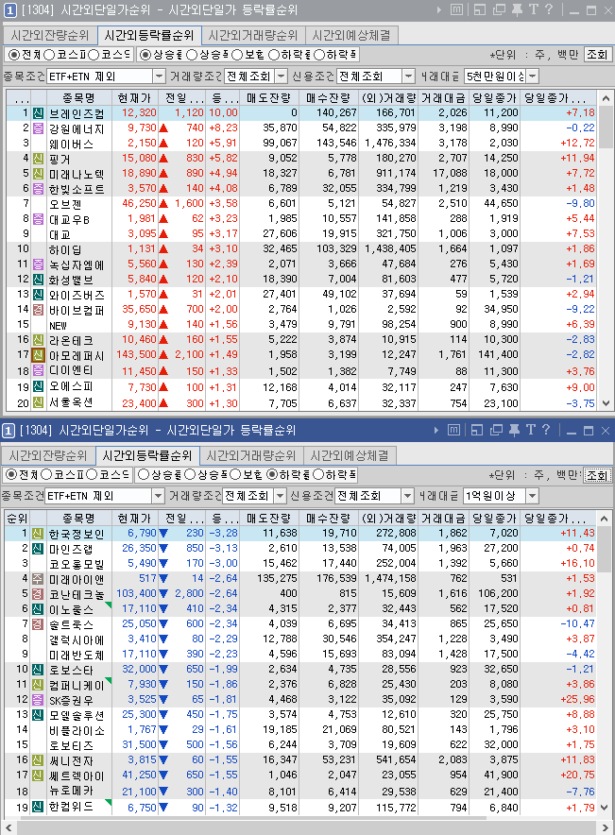This screenshot has width=615, height=835.
Task: Click the duplicate window icon in upper window title bar
Action: [499, 9]
